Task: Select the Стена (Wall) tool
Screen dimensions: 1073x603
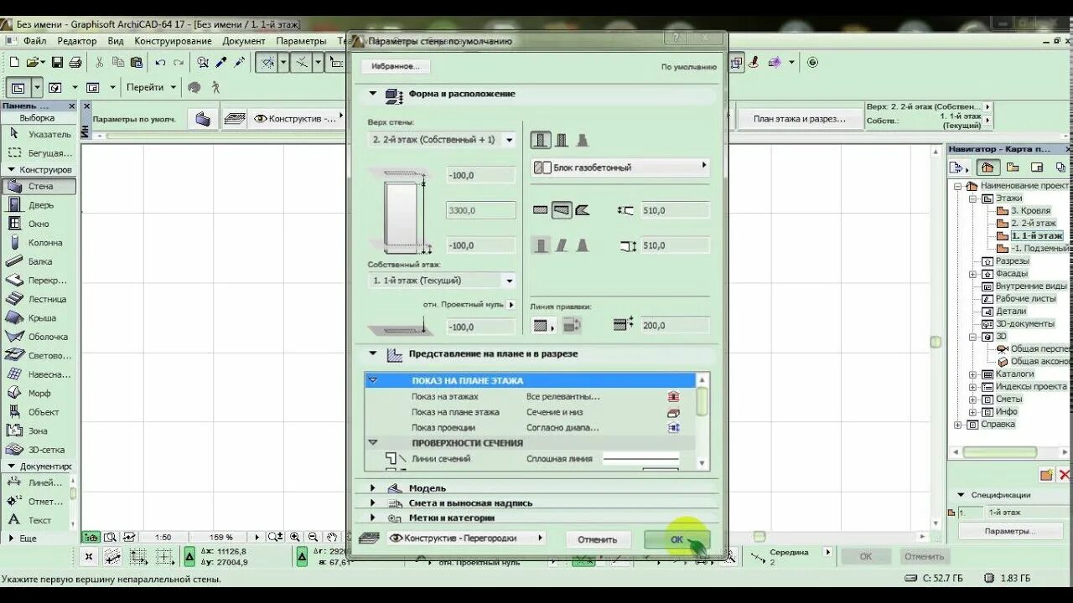Action: pyautogui.click(x=39, y=186)
